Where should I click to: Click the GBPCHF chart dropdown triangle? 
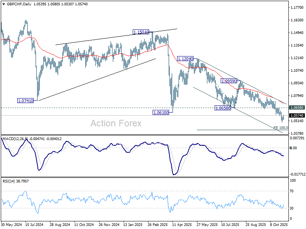tap(4, 4)
